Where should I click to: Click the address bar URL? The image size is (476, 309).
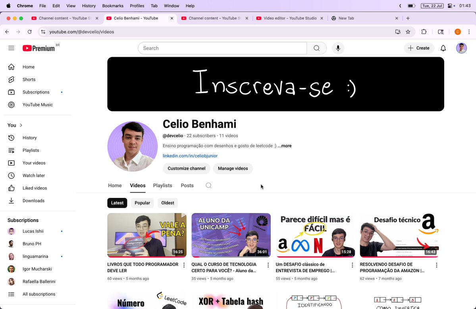pyautogui.click(x=82, y=32)
